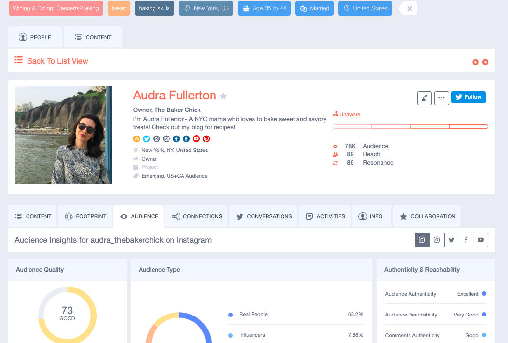
Task: Click the Comments Authenticity Good row
Action: tap(436, 335)
